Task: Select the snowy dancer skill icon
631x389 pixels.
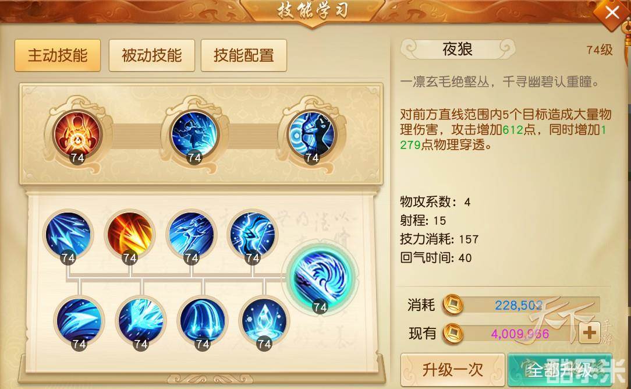Action: pos(194,135)
